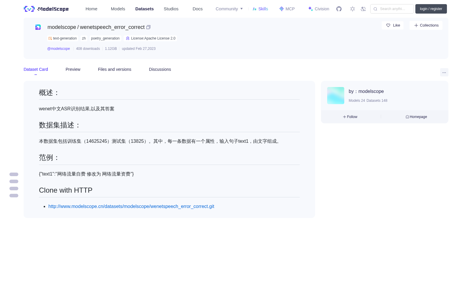Click the 'Models 24' count text
Image resolution: width=472 pixels, height=295 pixels.
point(357,101)
